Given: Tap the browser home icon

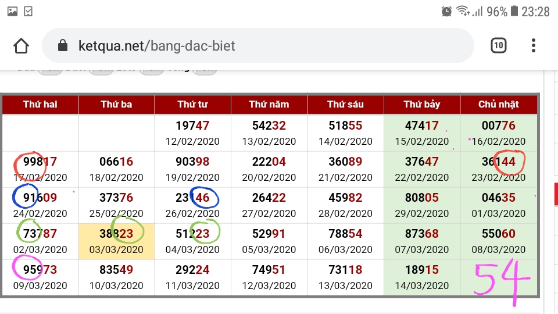Looking at the screenshot, I should (x=21, y=45).
